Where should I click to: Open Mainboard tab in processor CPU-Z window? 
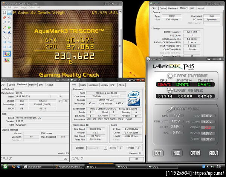click(x=93, y=85)
